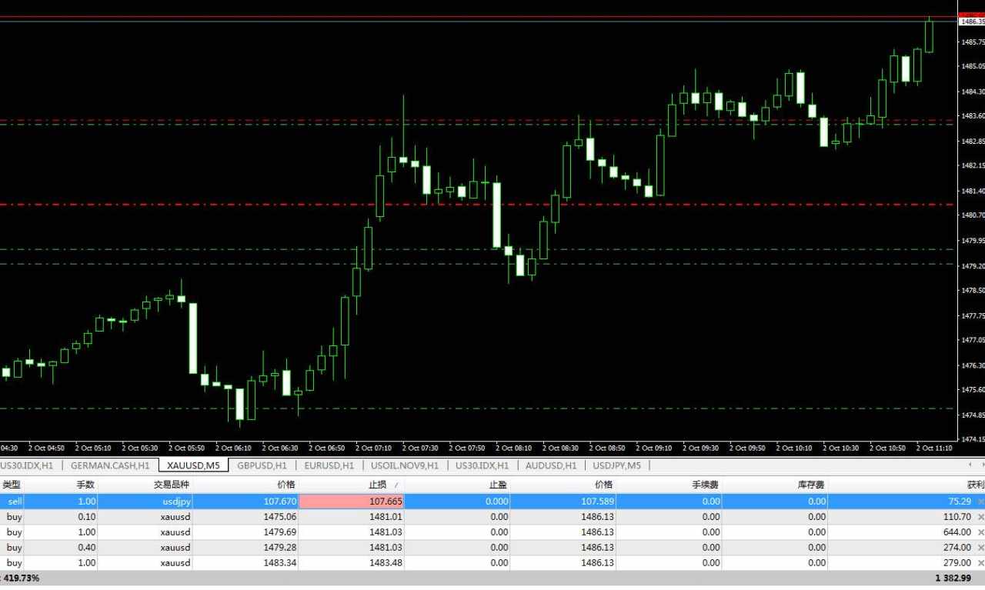The width and height of the screenshot is (985, 590).
Task: Close the xauusd order with profit 274.00
Action: (980, 548)
